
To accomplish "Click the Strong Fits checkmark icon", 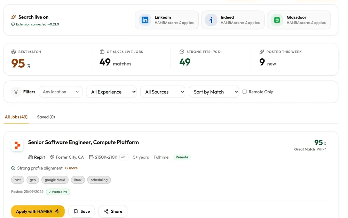I will (x=182, y=52).
